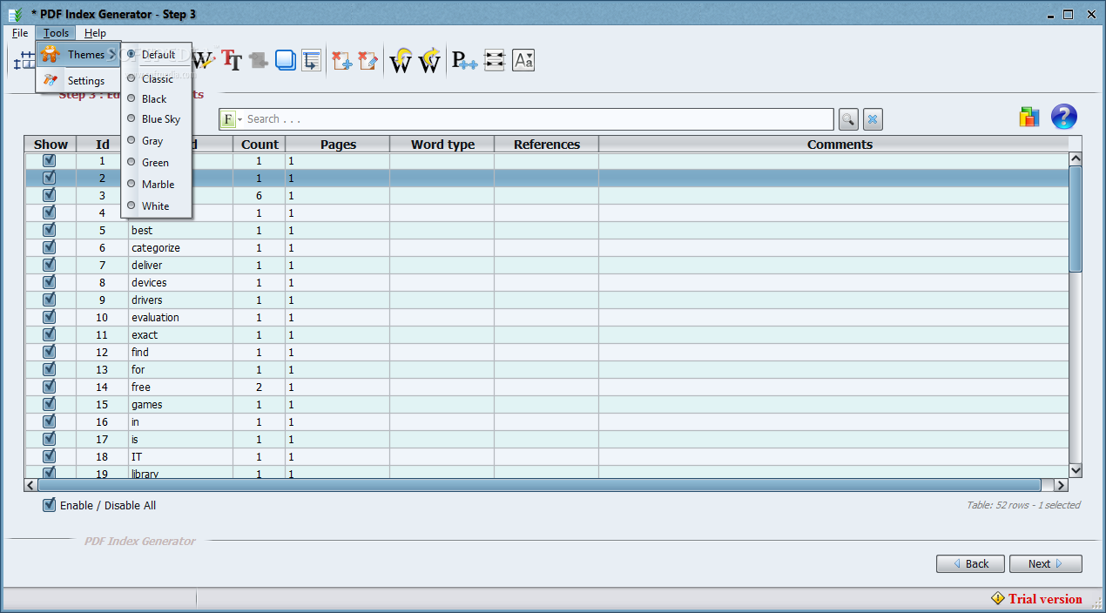Click the Aa letter case icon
The height and width of the screenshot is (613, 1106).
pyautogui.click(x=523, y=60)
